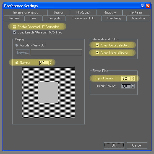Open the Files tab
Image resolution: width=154 pixels, height=154 pixels.
(x=33, y=18)
